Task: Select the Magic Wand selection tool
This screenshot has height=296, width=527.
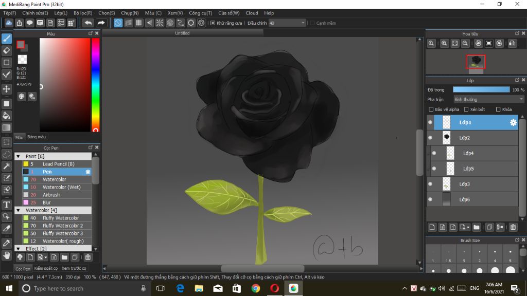Action: 7,169
